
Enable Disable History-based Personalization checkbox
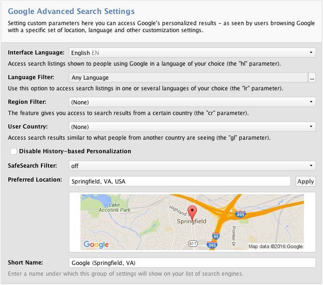(13, 151)
